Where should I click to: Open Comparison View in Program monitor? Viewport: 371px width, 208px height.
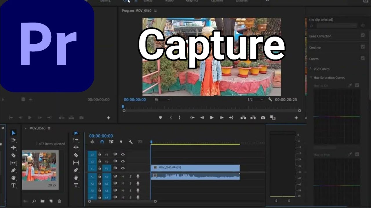click(x=272, y=118)
